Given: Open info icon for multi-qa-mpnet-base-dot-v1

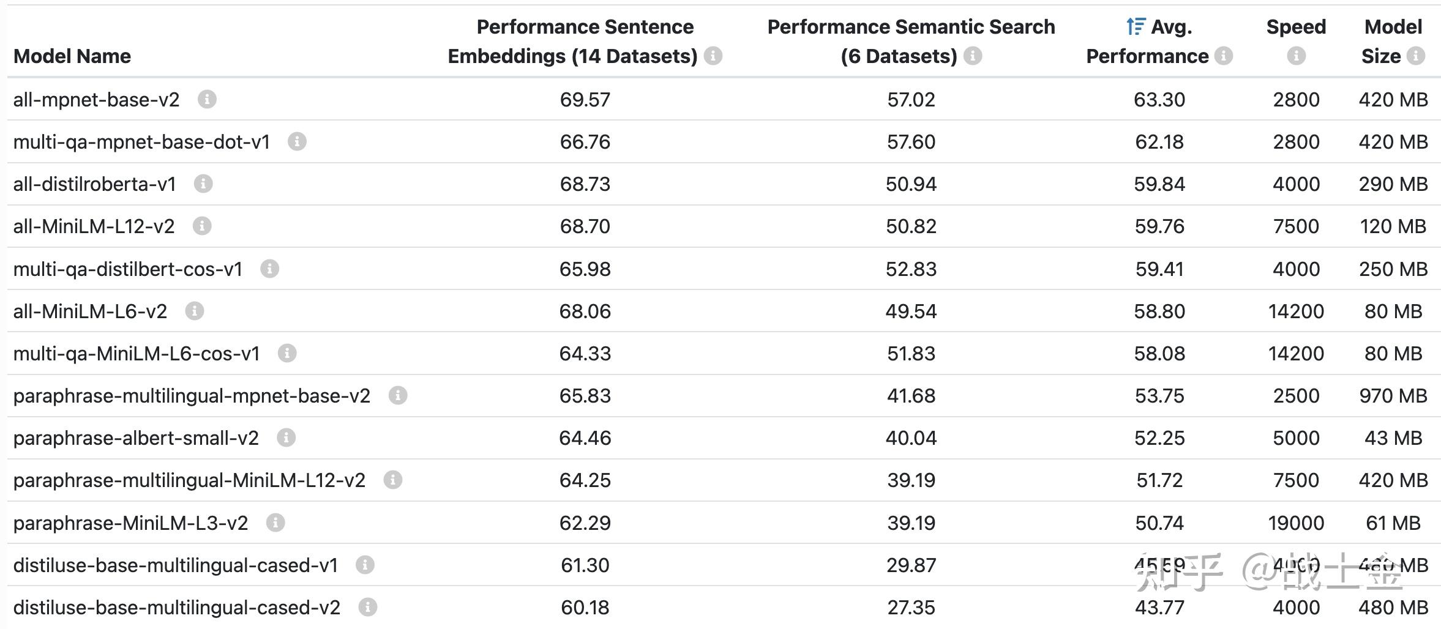Looking at the screenshot, I should point(297,141).
